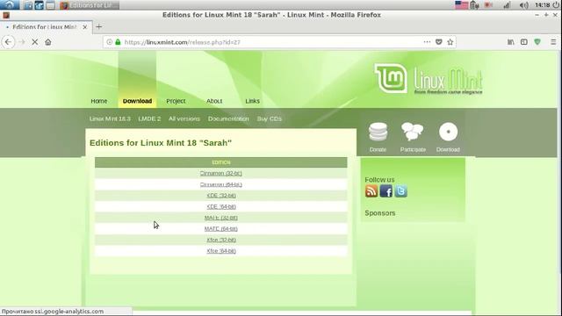This screenshot has height=316, width=562.
Task: Go to LMDE 2 submenu
Action: click(x=149, y=118)
